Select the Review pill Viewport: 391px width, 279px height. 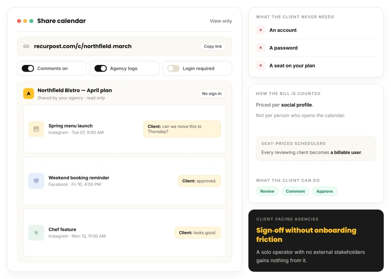click(267, 192)
